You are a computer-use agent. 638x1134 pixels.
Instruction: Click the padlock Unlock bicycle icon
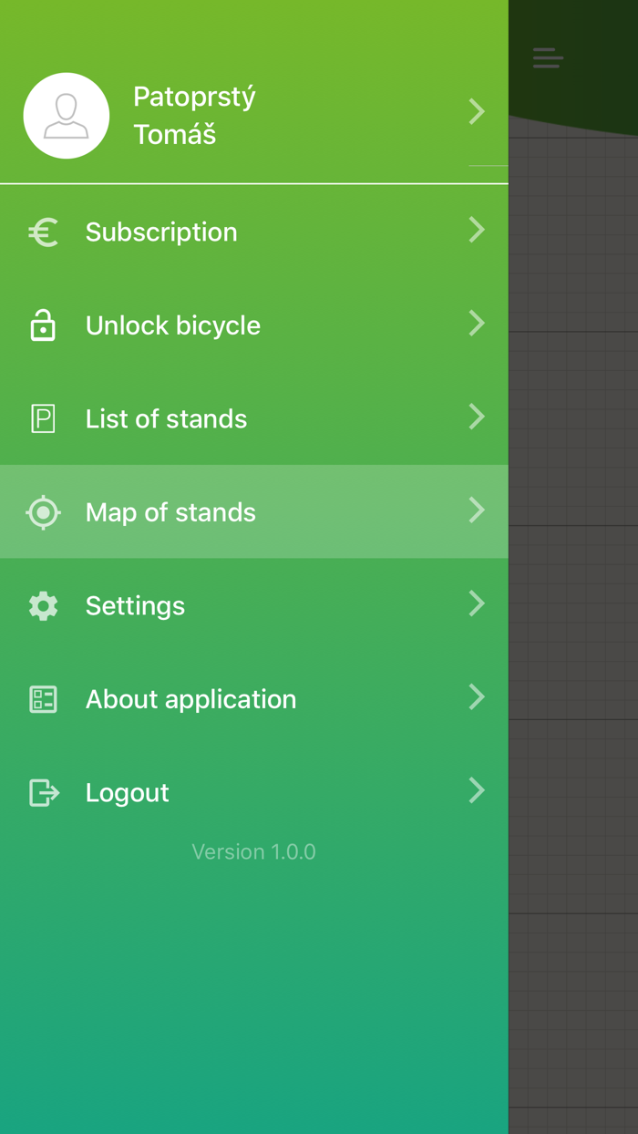coord(43,325)
